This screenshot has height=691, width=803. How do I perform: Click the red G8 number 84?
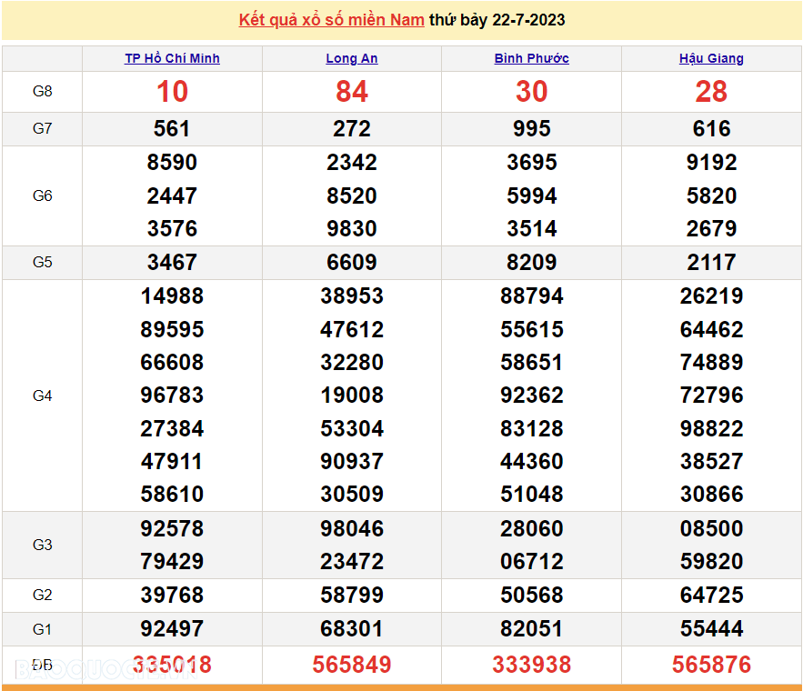click(x=352, y=92)
